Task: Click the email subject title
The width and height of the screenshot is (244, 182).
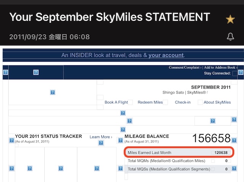Action: click(x=109, y=17)
